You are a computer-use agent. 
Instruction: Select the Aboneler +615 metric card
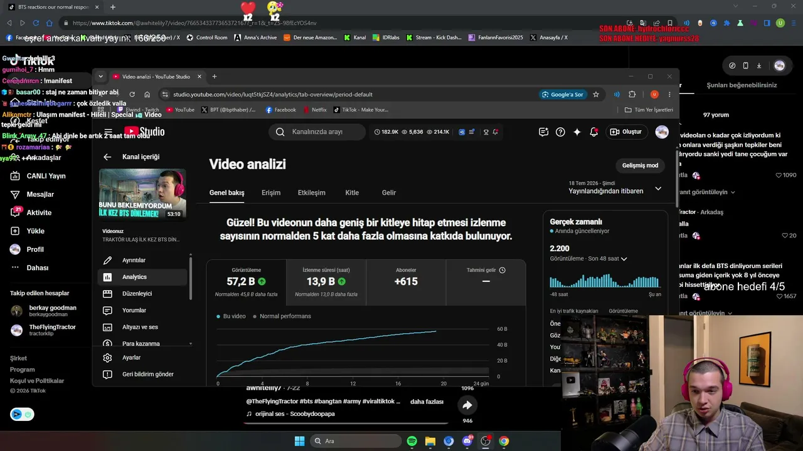(406, 282)
